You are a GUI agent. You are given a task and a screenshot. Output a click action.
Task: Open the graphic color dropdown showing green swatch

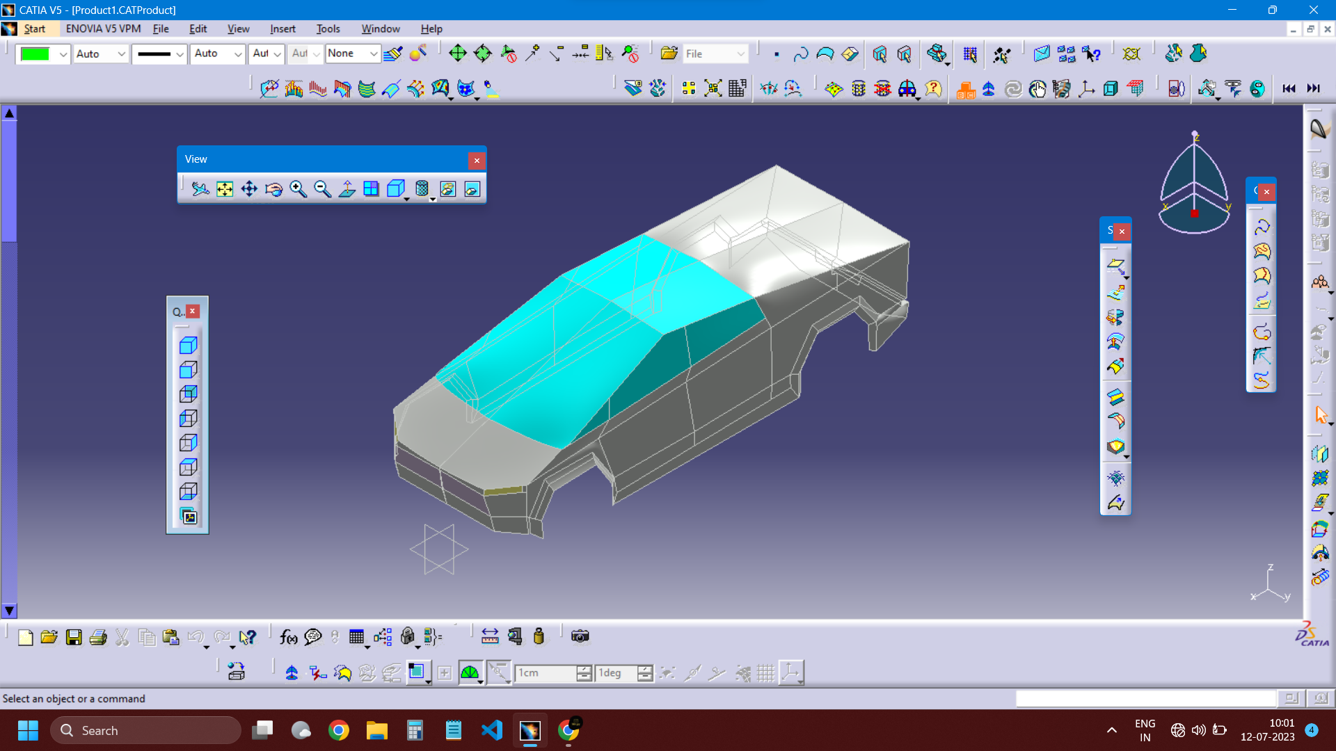(63, 54)
